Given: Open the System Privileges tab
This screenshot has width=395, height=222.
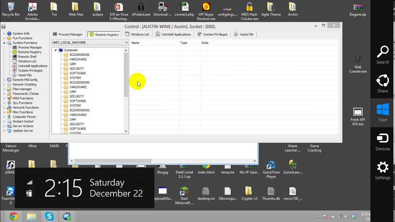Looking at the screenshot, I should 212,35.
